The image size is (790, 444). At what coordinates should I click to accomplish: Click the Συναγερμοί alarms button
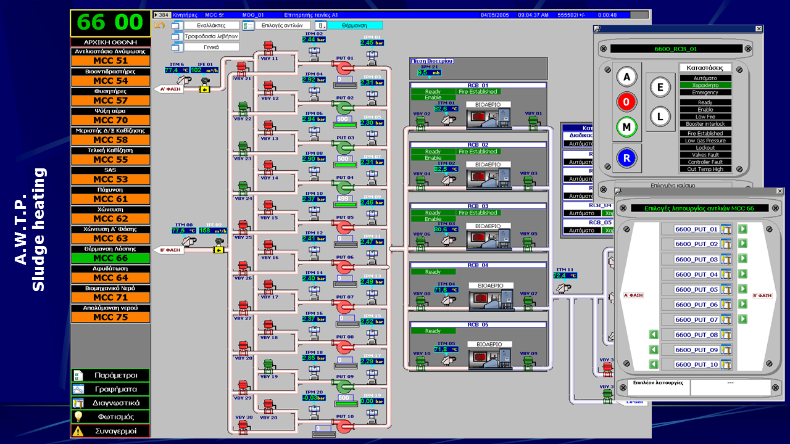(110, 431)
